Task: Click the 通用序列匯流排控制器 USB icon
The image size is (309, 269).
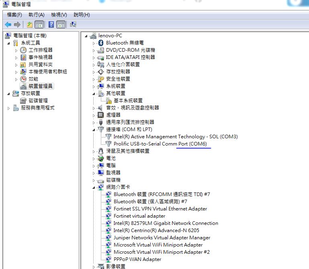Action: [101, 122]
